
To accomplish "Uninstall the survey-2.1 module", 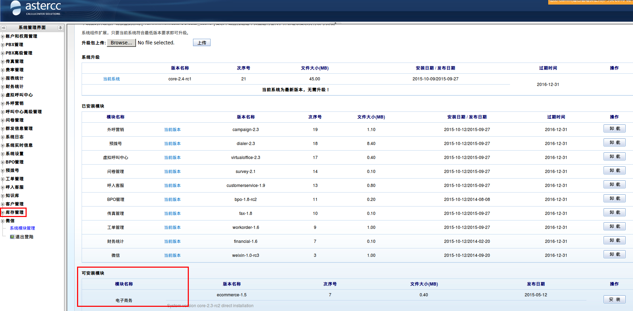I will tap(614, 171).
